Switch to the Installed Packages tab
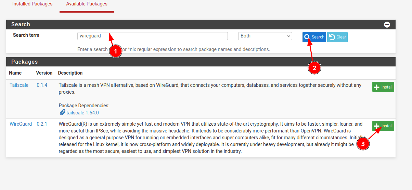This screenshot has width=412, height=190. click(x=32, y=4)
